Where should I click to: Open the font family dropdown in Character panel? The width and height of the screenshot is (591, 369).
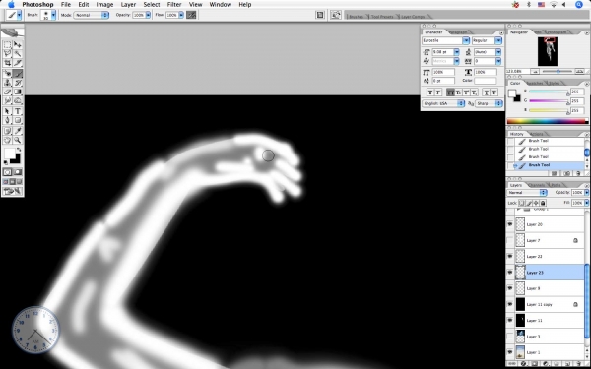tap(466, 40)
